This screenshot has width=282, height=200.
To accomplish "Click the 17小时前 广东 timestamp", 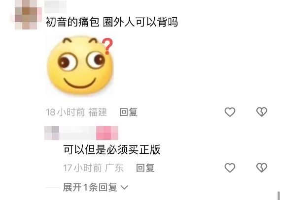I will (x=93, y=168).
